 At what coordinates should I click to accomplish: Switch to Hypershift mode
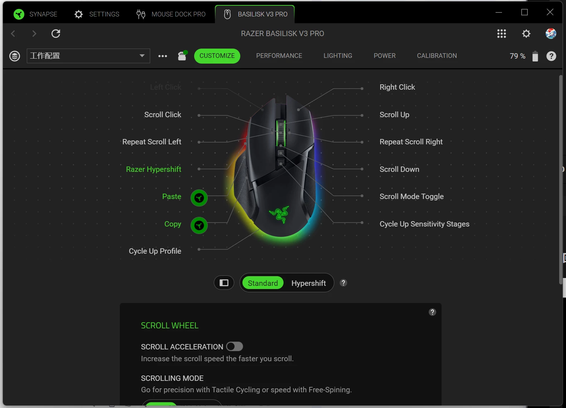[x=309, y=283]
